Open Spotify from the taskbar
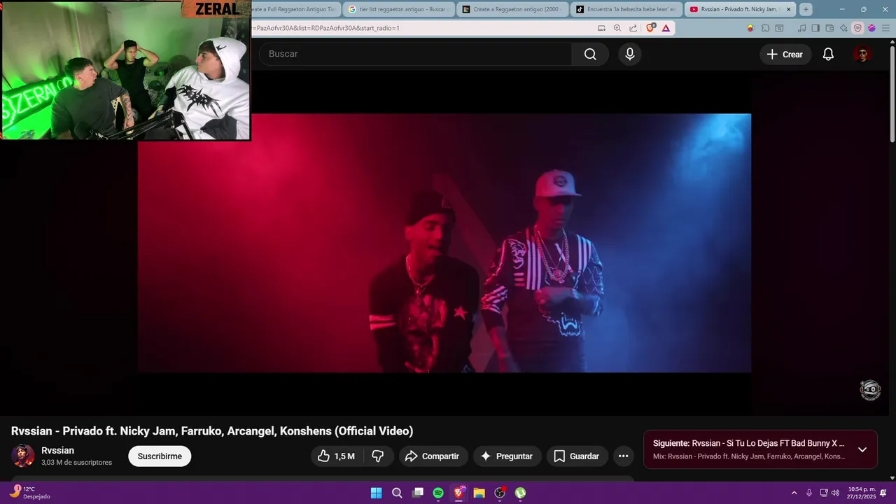 tap(438, 493)
